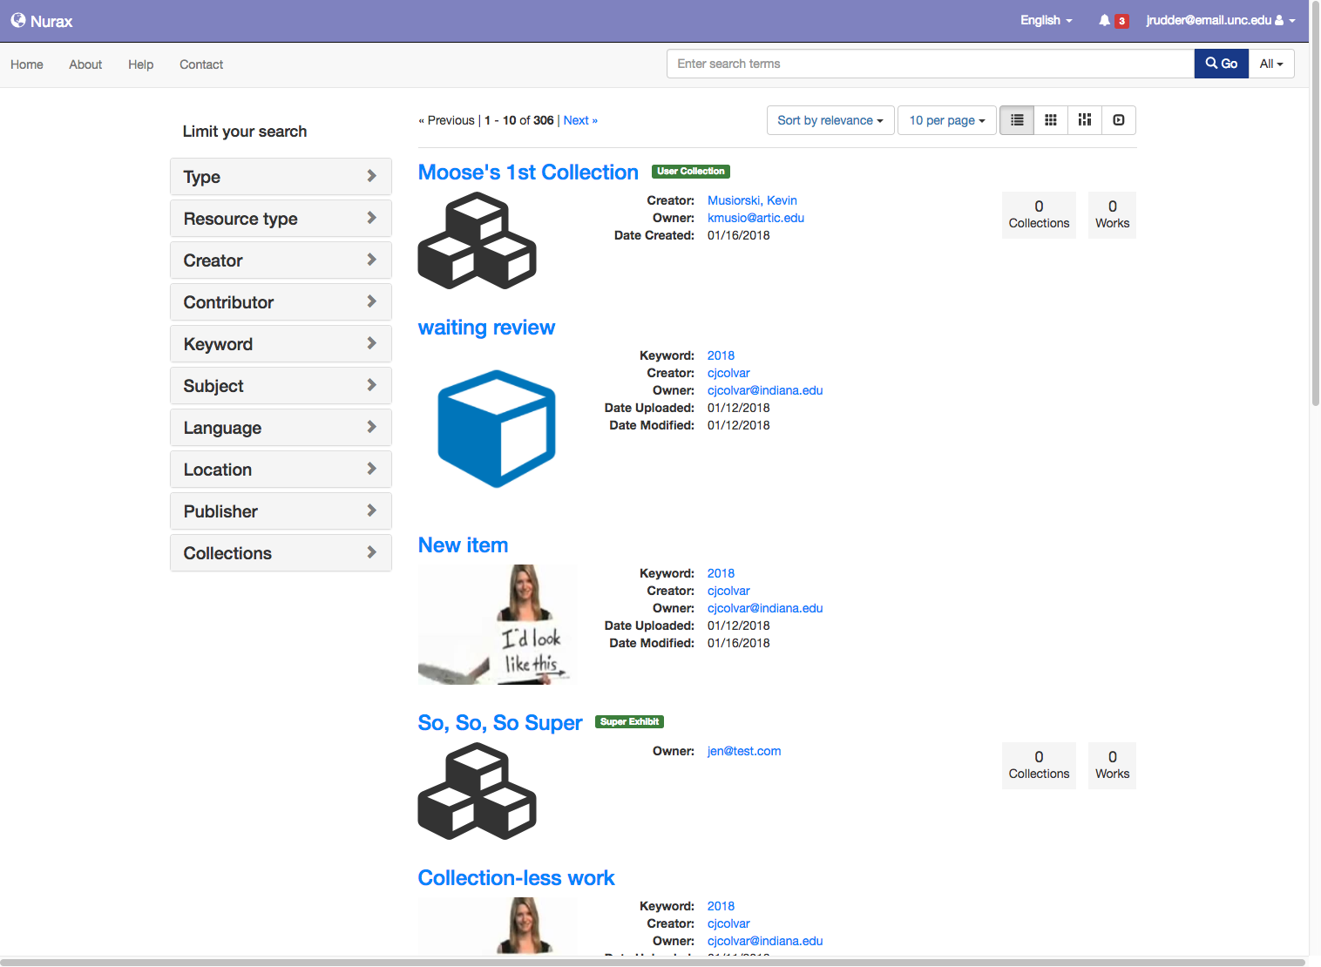Click Moose's 1st Collection cubes icon
The image size is (1321, 967).
(x=478, y=240)
